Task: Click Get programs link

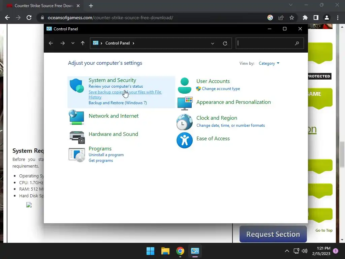Action: click(101, 161)
